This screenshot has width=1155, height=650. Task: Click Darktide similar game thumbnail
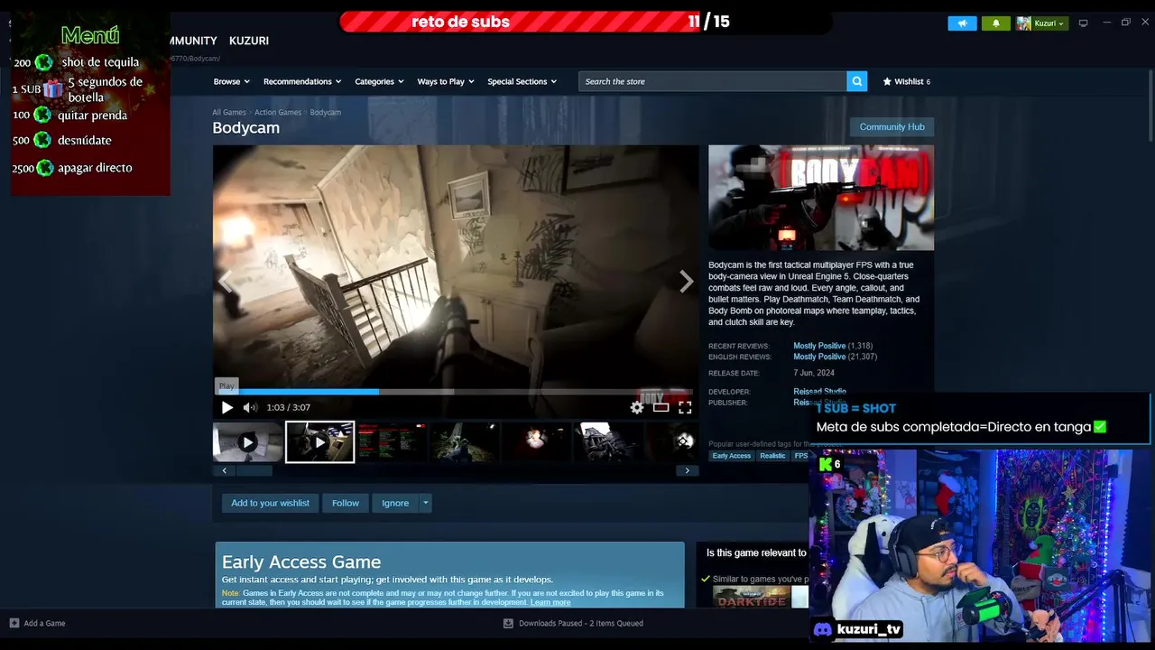[751, 598]
